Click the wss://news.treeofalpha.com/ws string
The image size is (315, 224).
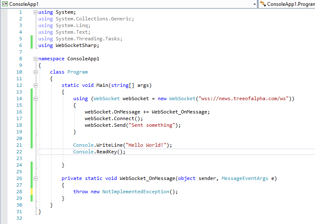coord(244,98)
